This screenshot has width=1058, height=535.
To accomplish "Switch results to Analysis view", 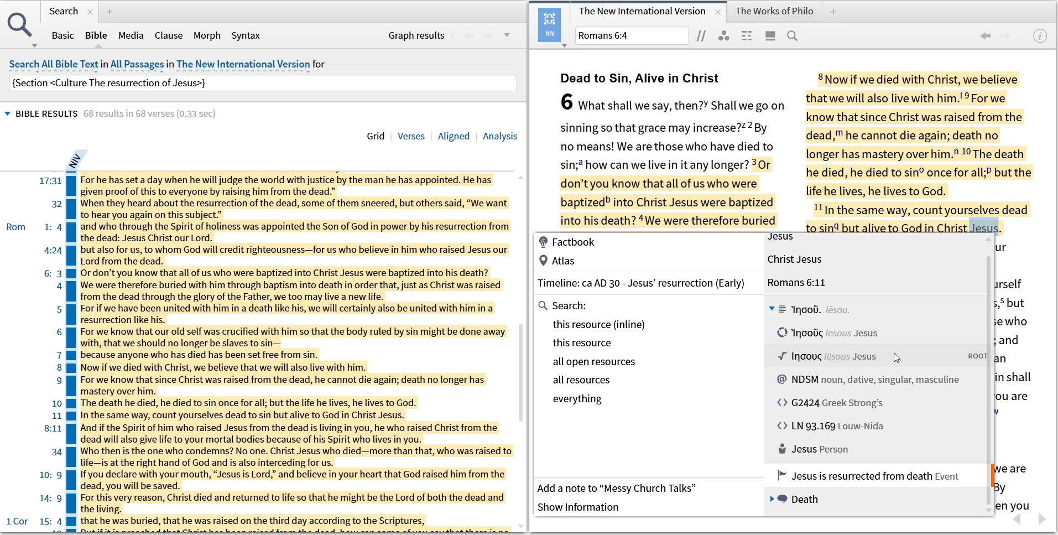I will pyautogui.click(x=500, y=136).
